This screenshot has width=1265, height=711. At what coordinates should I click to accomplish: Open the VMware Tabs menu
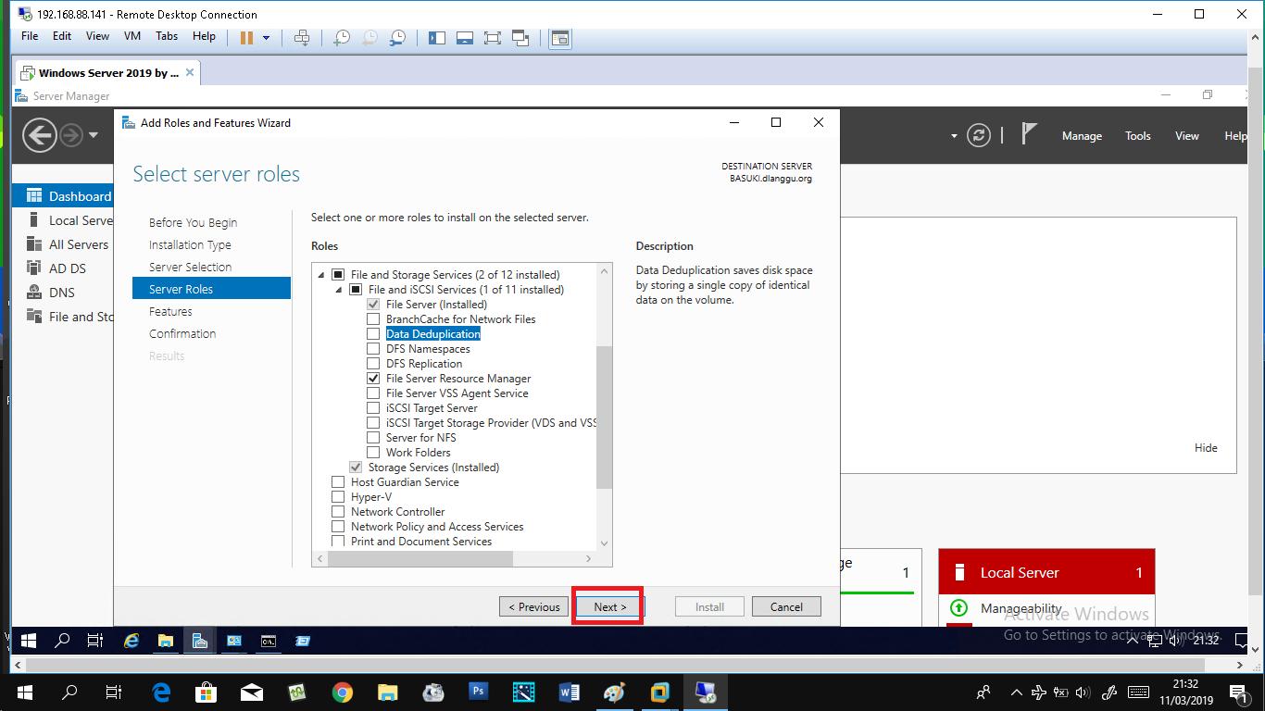167,36
